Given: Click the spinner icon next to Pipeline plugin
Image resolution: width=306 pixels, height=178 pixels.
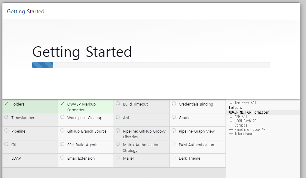Looking at the screenshot, I should (x=6, y=130).
